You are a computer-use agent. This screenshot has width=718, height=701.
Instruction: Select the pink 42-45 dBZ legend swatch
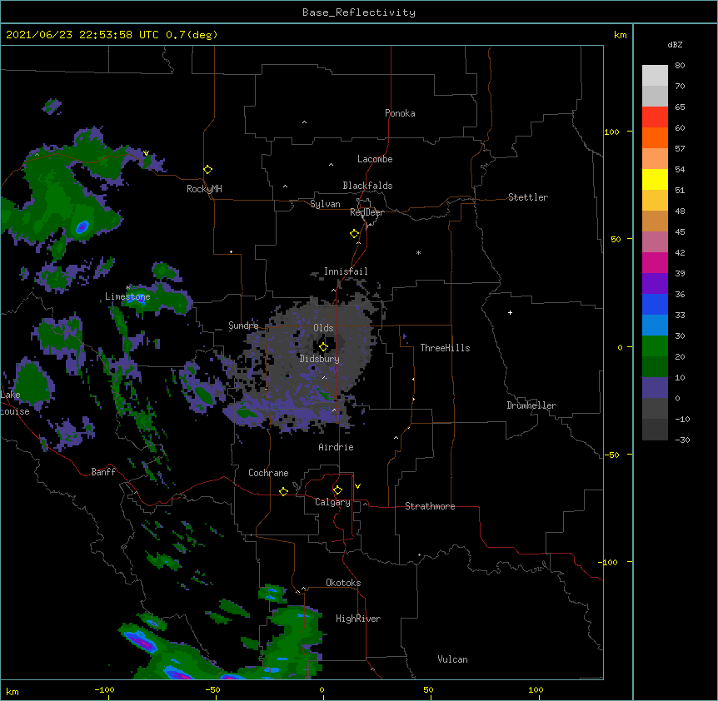[655, 242]
